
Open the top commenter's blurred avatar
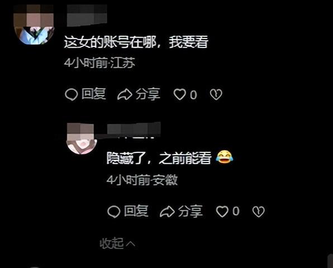pyautogui.click(x=34, y=25)
